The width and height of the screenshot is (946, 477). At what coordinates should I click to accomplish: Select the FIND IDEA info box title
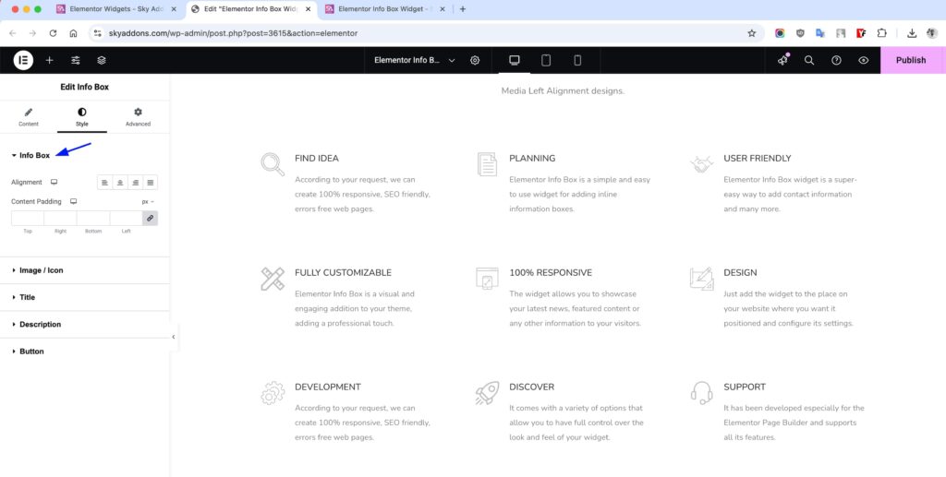pos(317,159)
